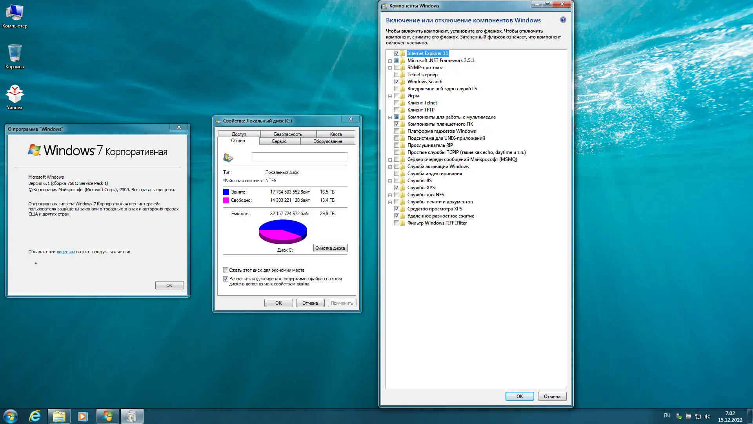The height and width of the screenshot is (424, 753).
Task: Click the help question mark icon
Action: 563,20
